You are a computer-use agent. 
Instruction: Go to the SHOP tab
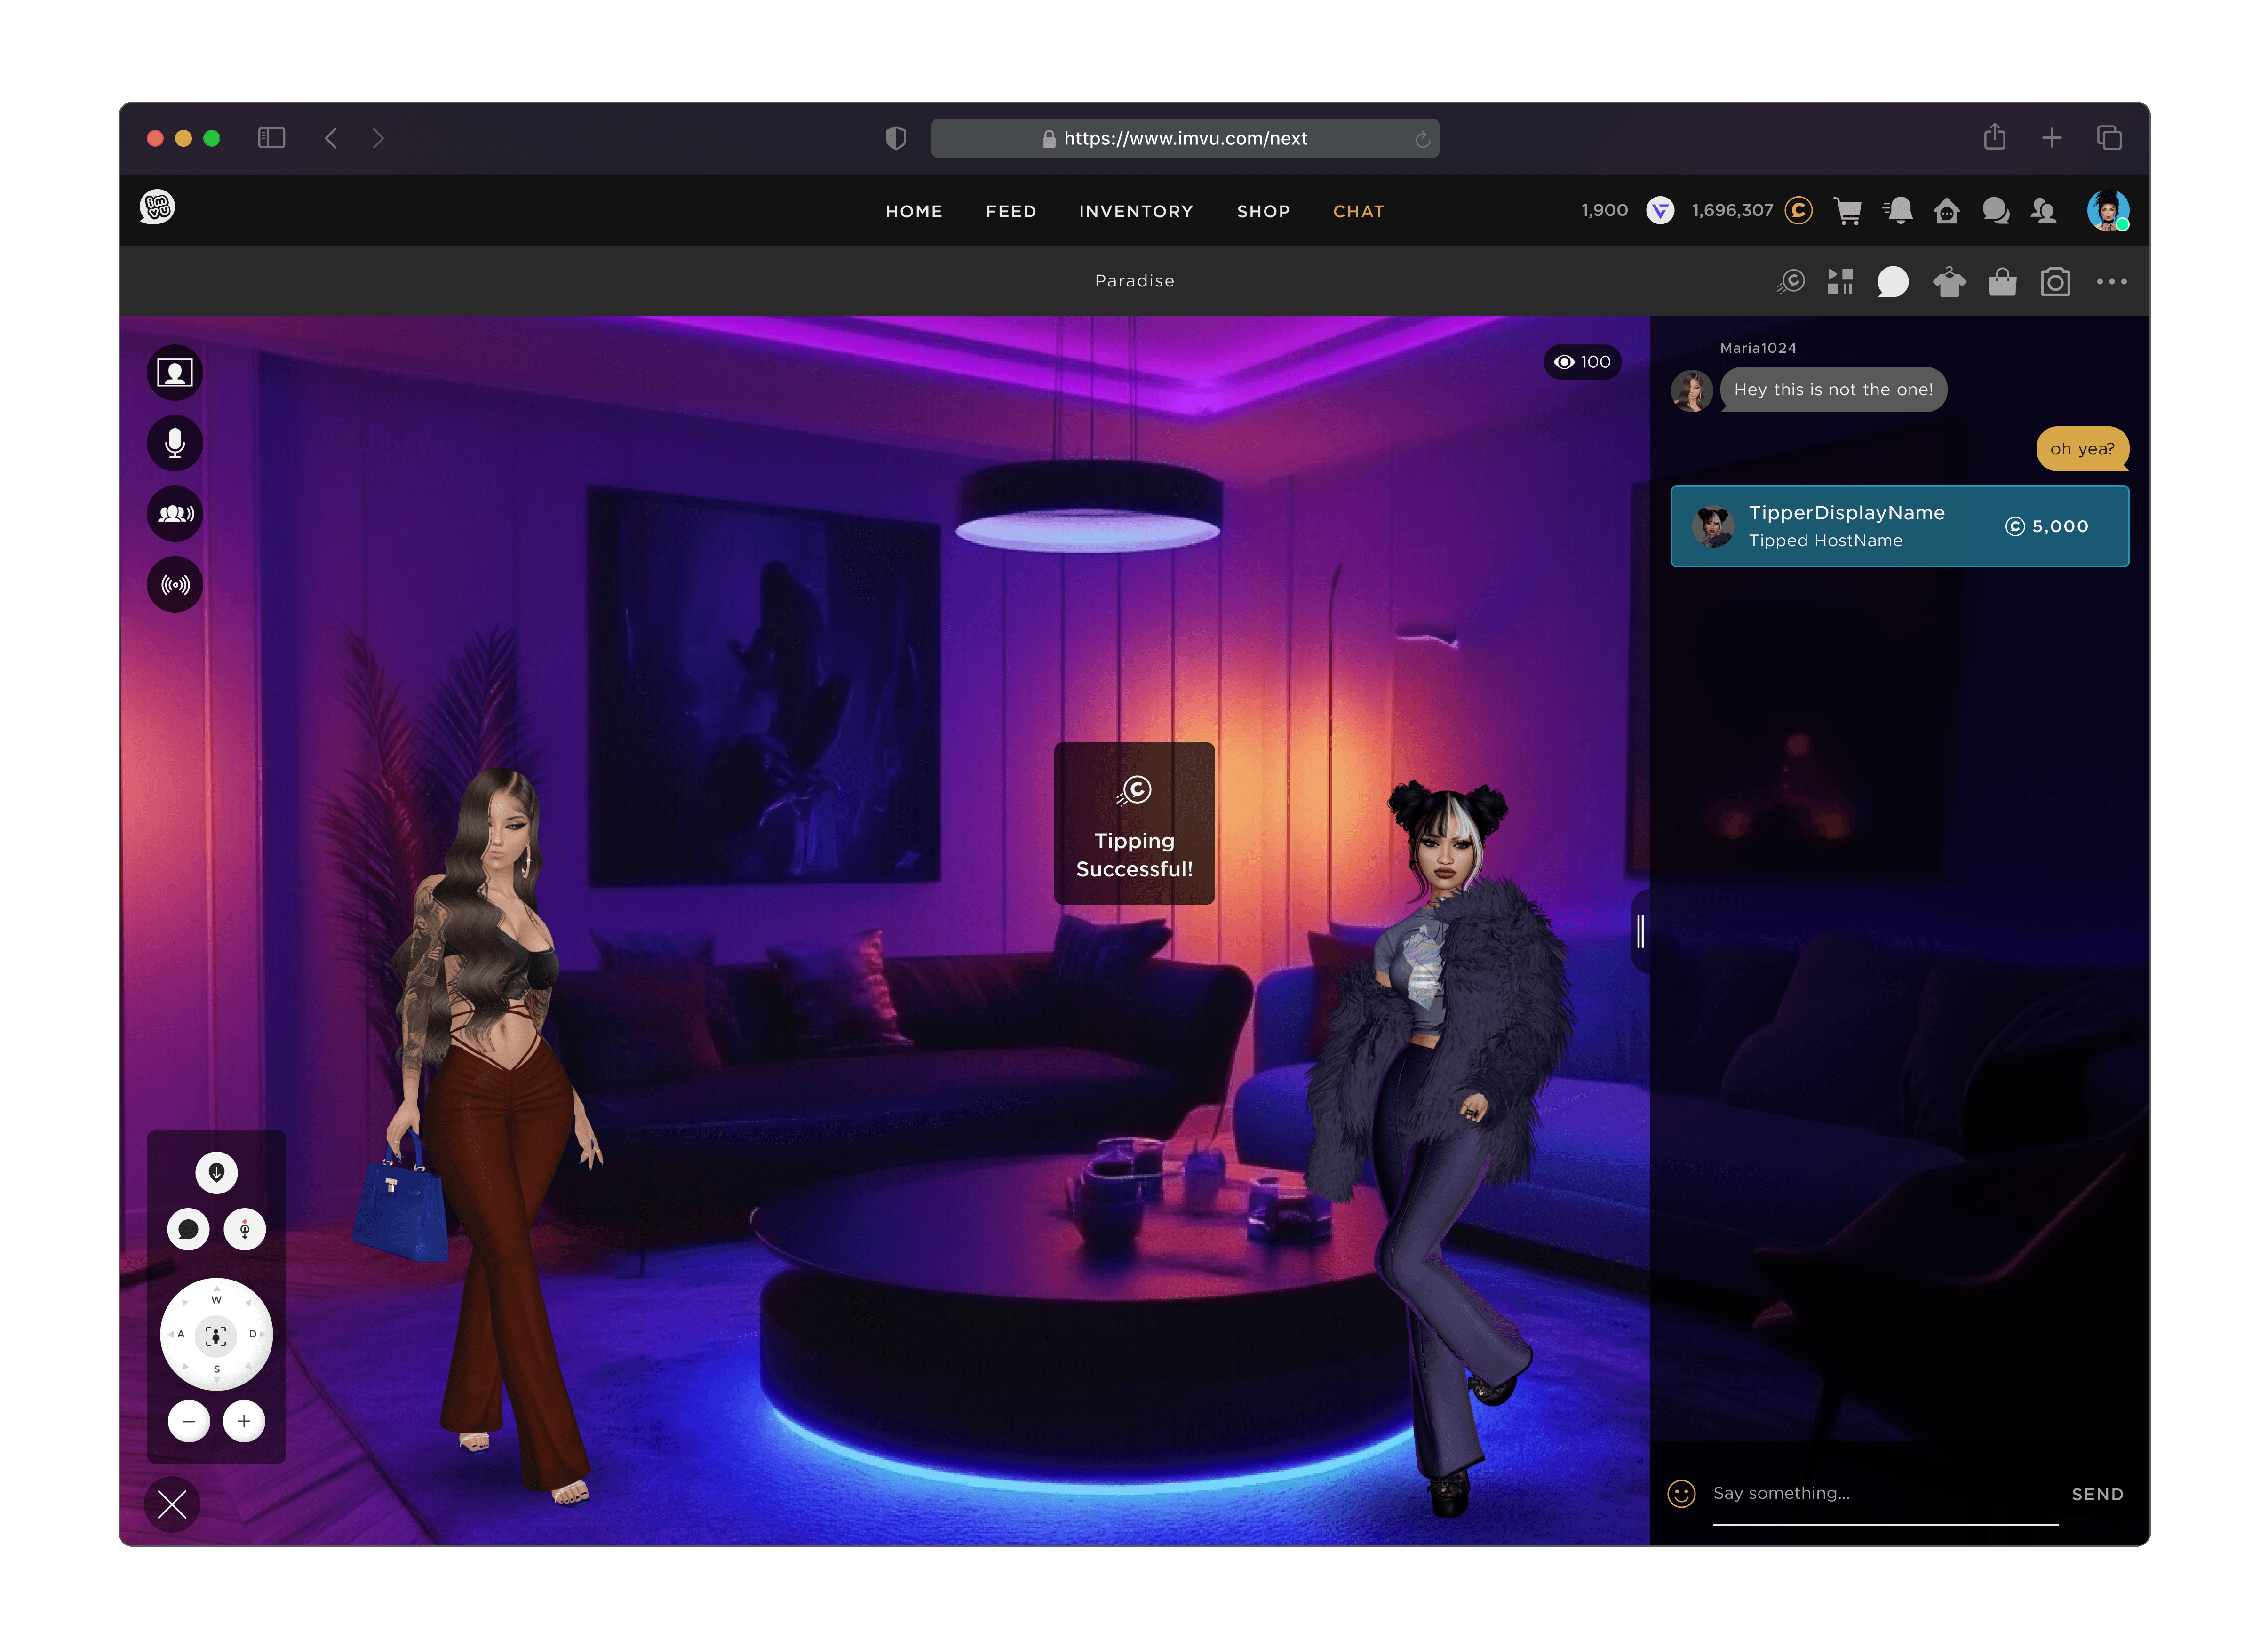pos(1263,212)
